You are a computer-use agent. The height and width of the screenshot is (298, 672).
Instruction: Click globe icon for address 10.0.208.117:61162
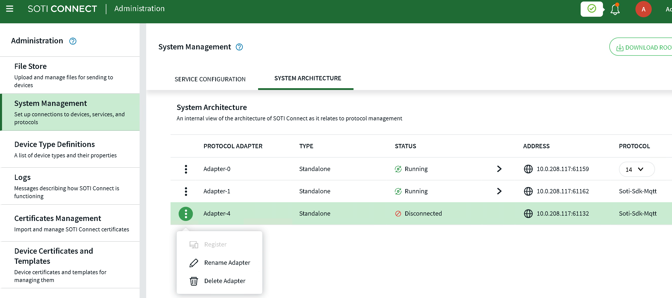click(x=528, y=192)
